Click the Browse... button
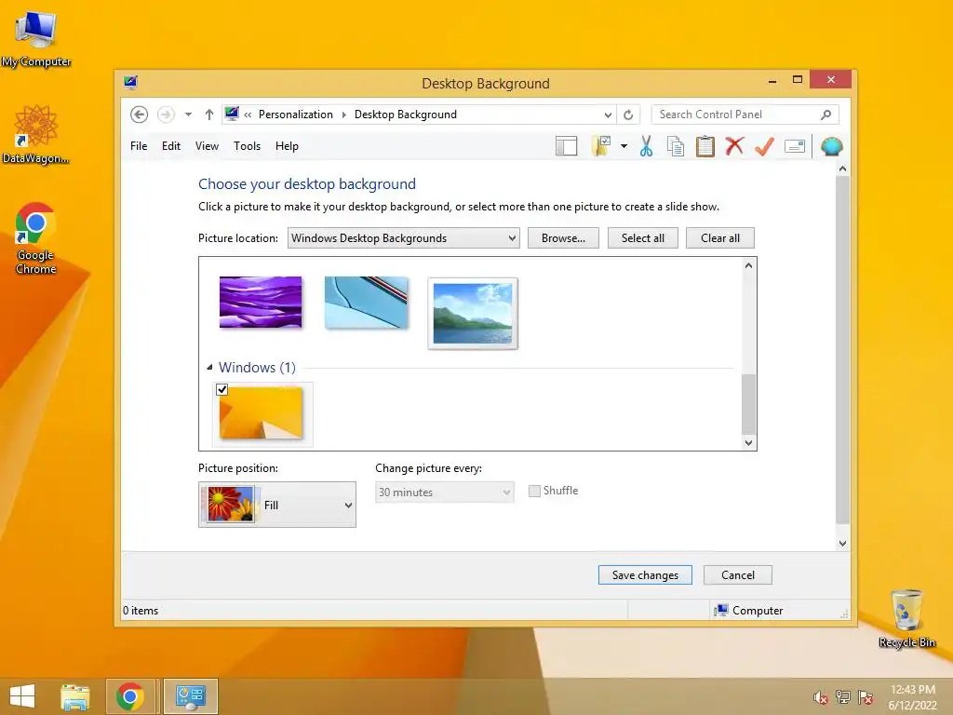Screen dimensions: 953x715 point(563,237)
